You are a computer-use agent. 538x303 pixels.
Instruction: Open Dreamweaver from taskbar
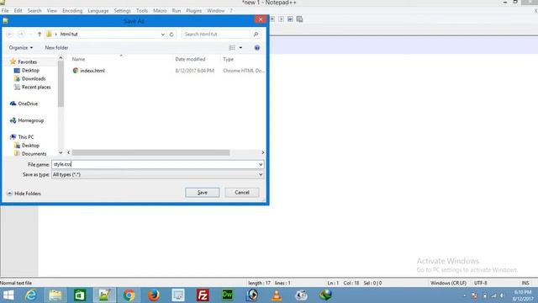click(x=227, y=295)
